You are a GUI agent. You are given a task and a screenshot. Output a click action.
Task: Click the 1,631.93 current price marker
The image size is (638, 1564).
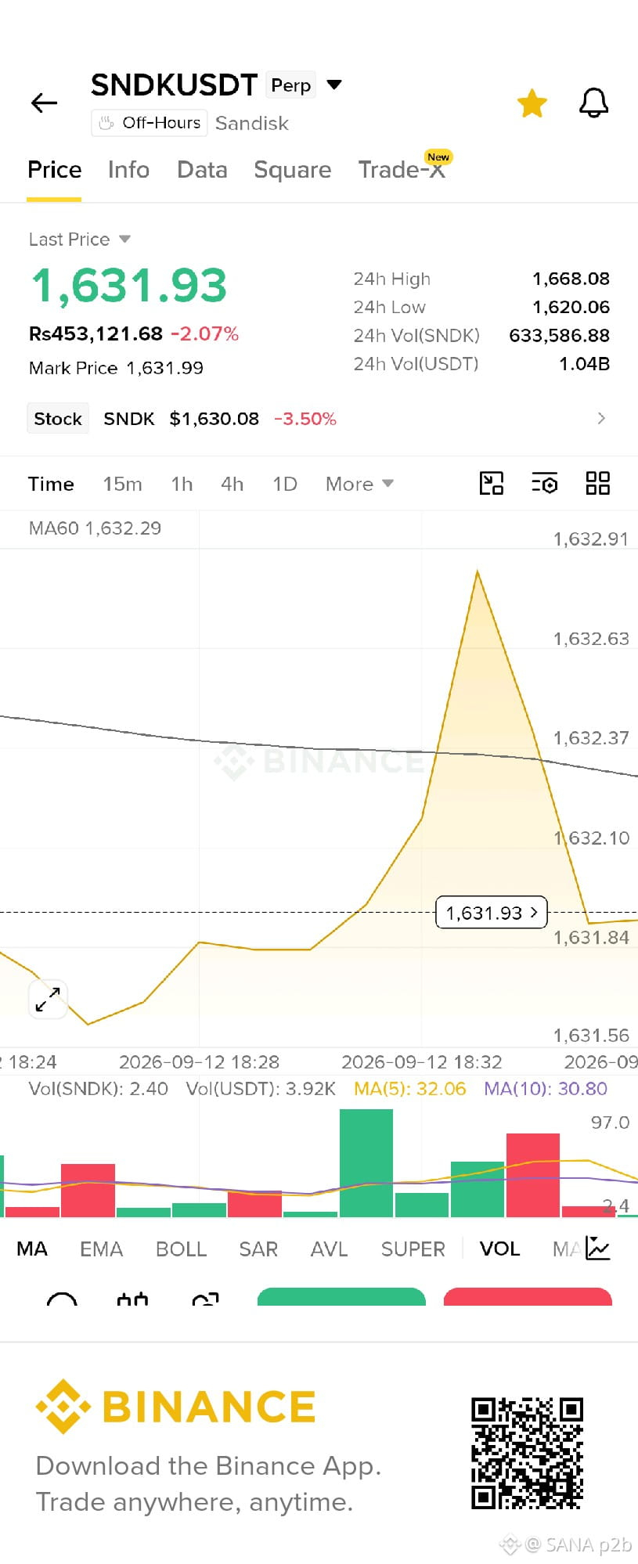(491, 913)
